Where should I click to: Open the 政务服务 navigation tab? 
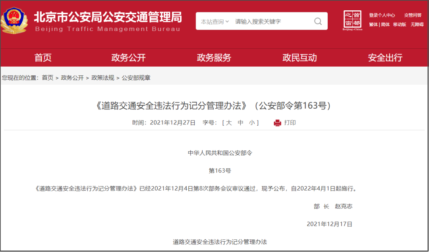[x=214, y=57]
